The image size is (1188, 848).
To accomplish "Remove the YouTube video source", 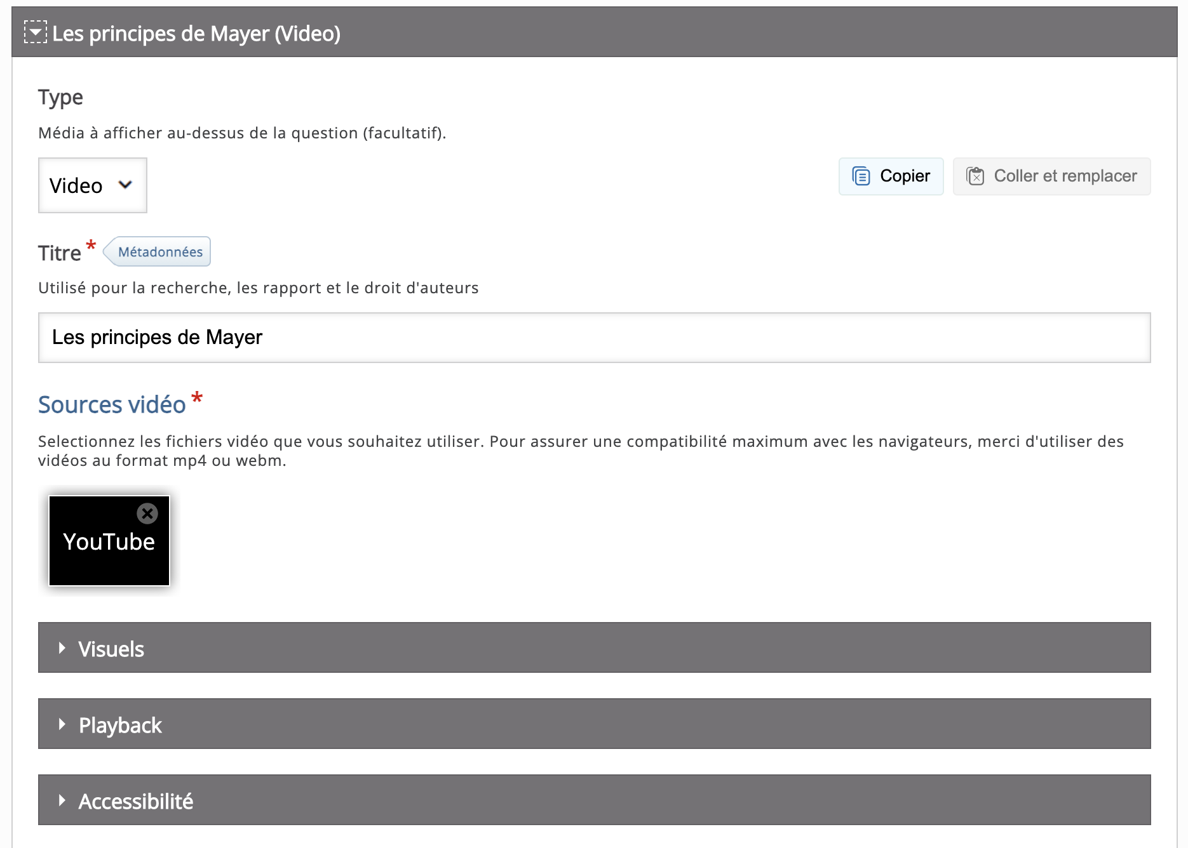I will [x=147, y=513].
